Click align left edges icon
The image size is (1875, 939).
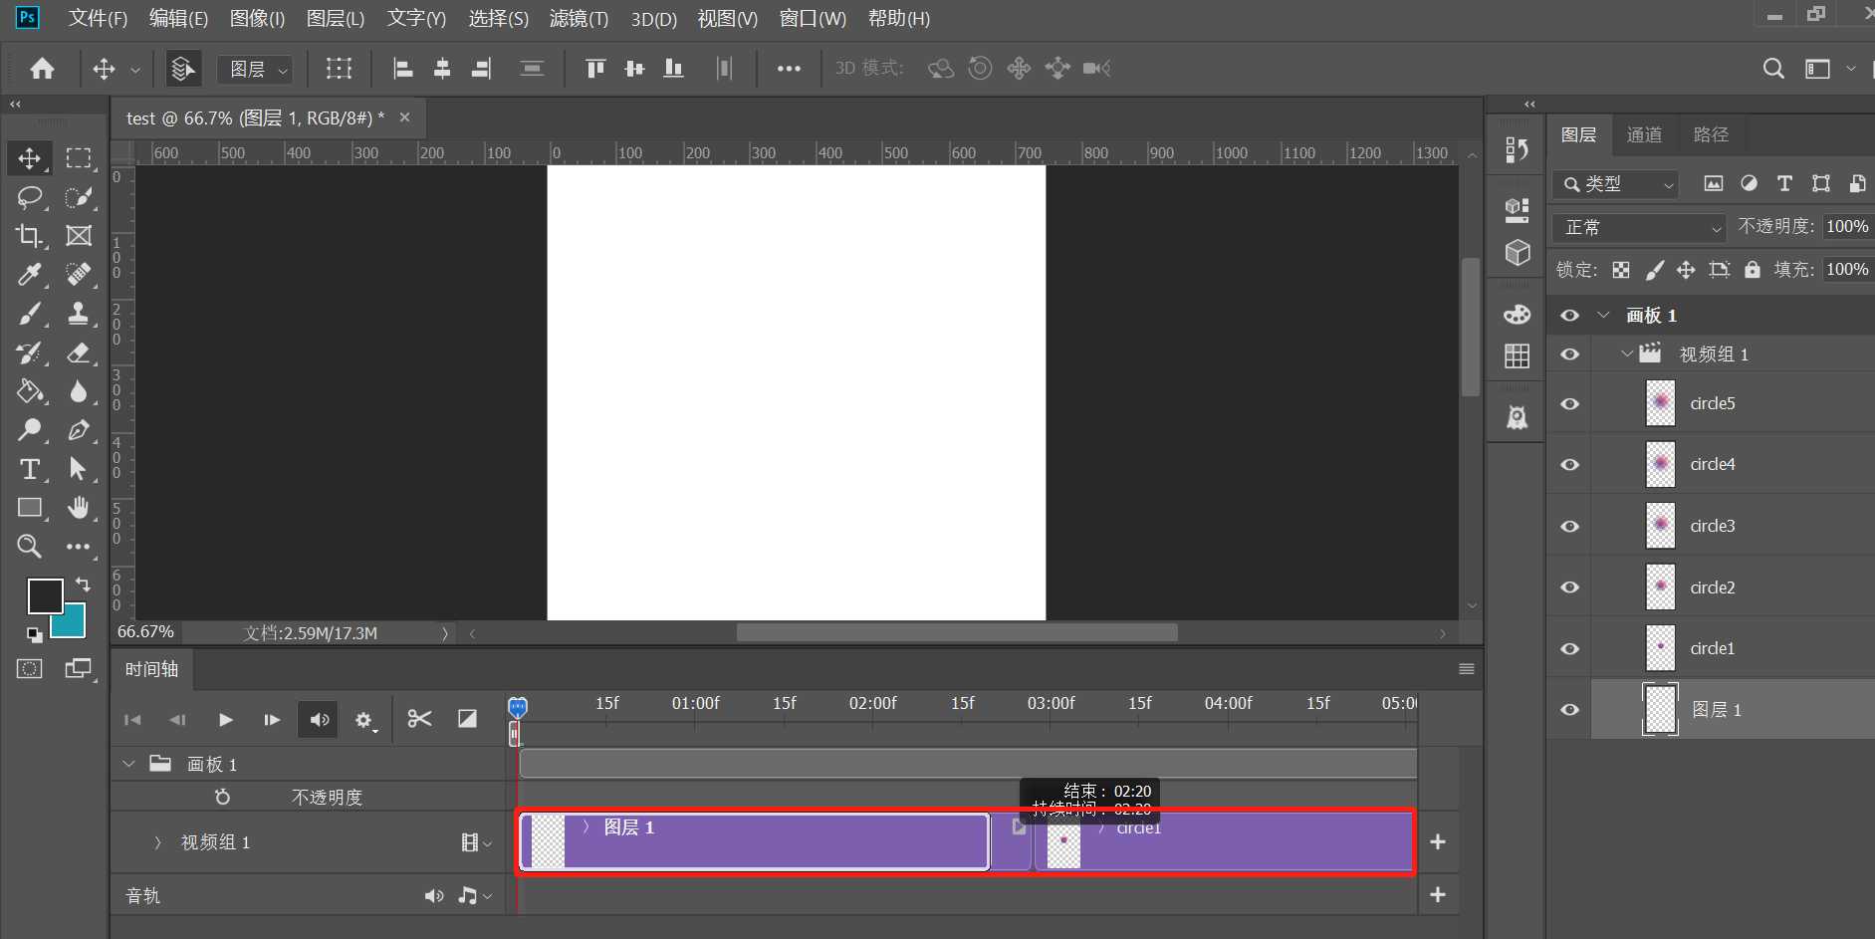tap(403, 69)
